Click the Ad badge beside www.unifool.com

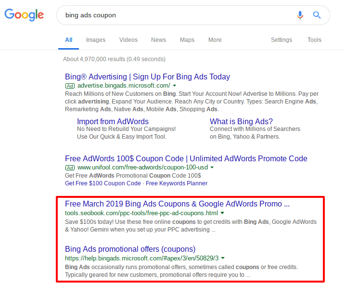point(70,168)
